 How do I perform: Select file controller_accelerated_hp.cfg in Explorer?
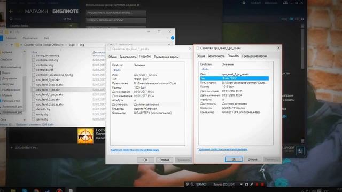click(x=55, y=75)
